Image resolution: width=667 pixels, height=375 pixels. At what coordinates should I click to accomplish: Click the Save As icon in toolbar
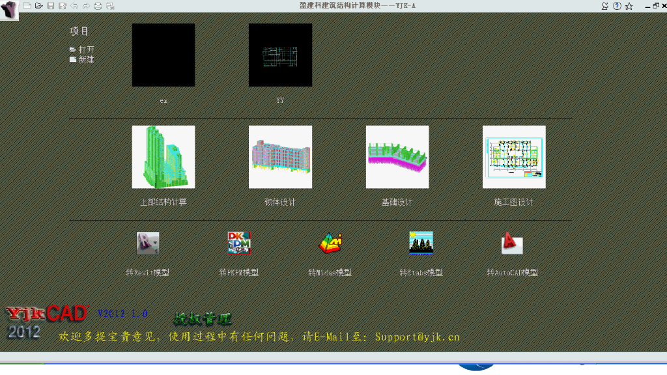pos(63,5)
